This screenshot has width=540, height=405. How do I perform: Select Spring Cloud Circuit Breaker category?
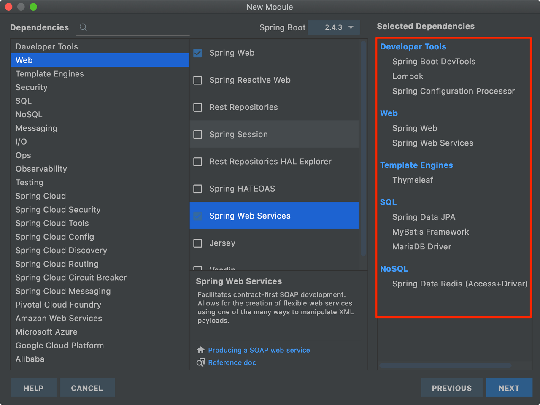[100, 278]
